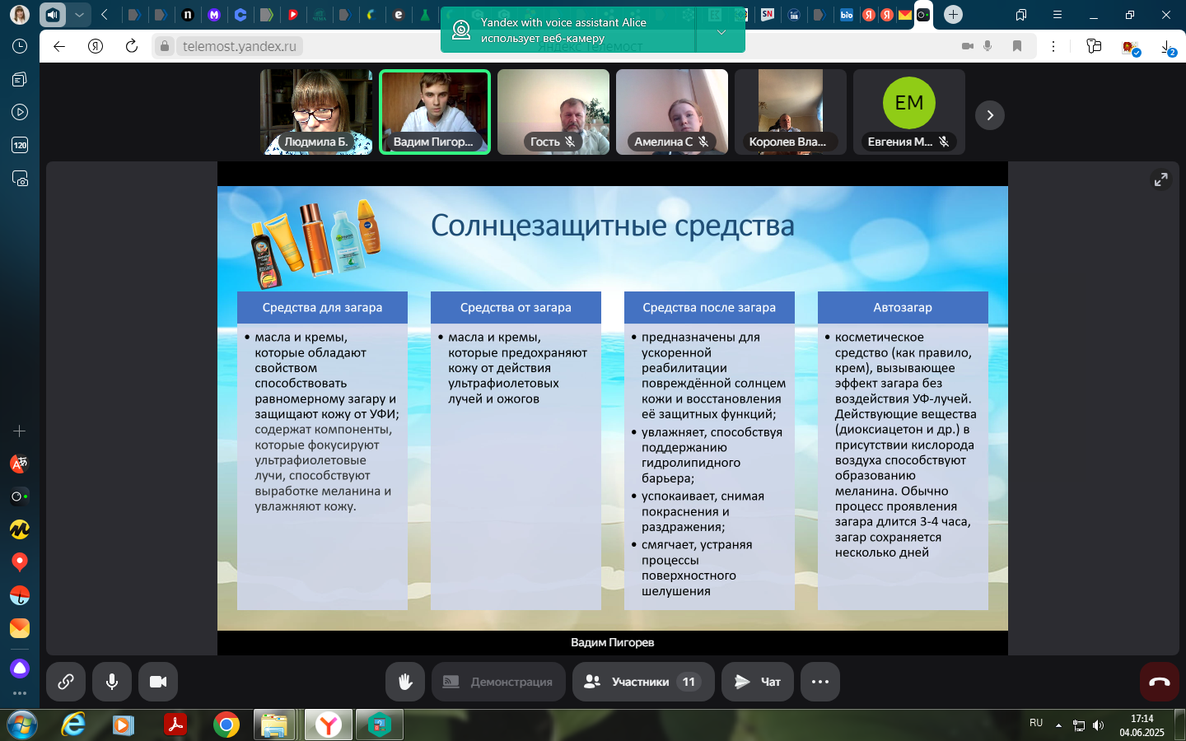Viewport: 1186px width, 741px height.
Task: Select Амелина С video thumbnail
Action: [x=672, y=112]
